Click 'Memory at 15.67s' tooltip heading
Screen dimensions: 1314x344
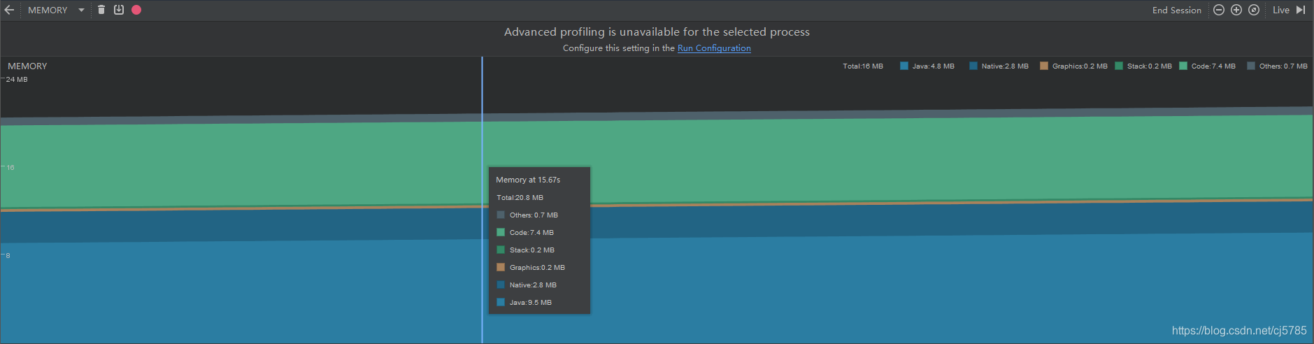click(x=528, y=180)
